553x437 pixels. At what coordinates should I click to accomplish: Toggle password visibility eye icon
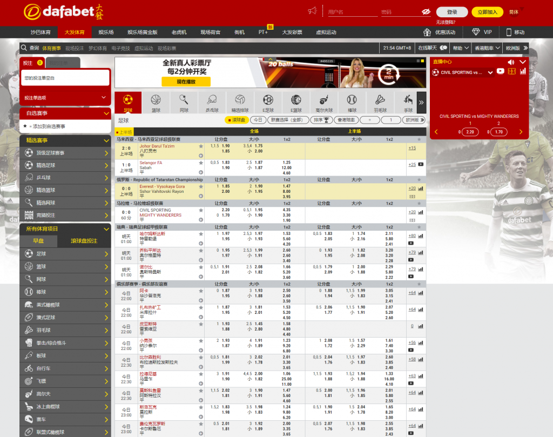pos(426,11)
